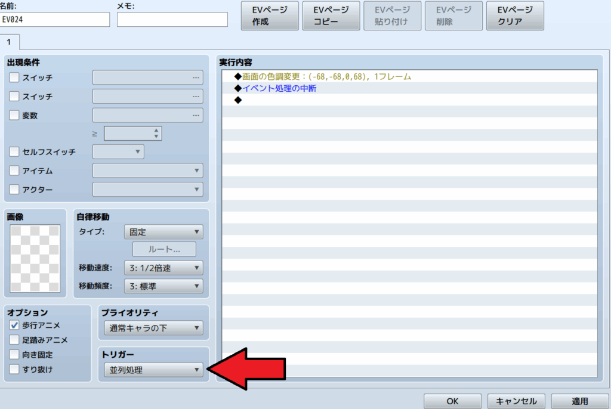The image size is (611, 409).
Task: Click the OK button
Action: point(452,401)
